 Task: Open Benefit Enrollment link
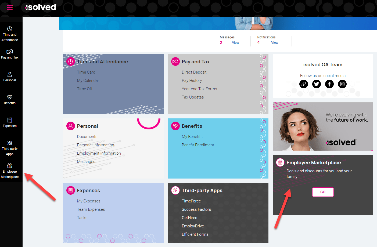pos(198,145)
